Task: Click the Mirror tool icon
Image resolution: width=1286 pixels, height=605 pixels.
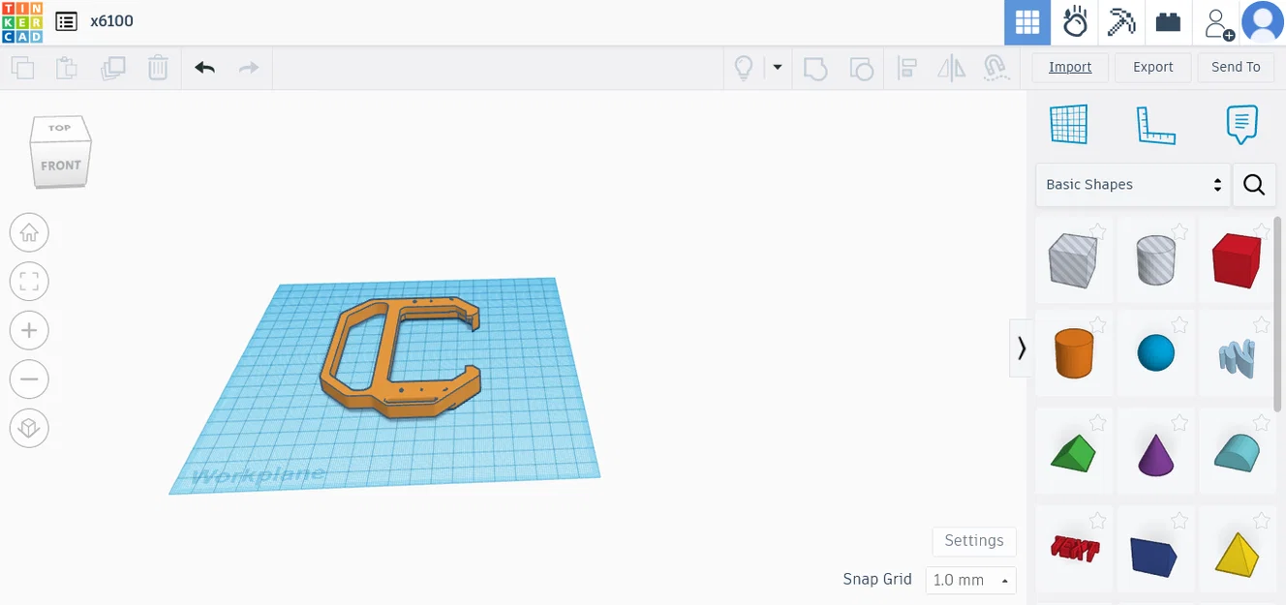Action: (952, 68)
